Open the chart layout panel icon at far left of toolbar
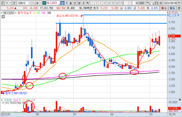 click(x=3, y=3)
